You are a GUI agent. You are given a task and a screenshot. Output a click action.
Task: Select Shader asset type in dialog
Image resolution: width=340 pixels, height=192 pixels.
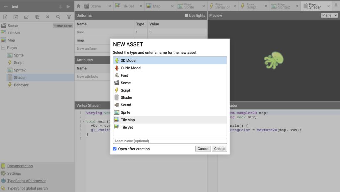[170, 97]
